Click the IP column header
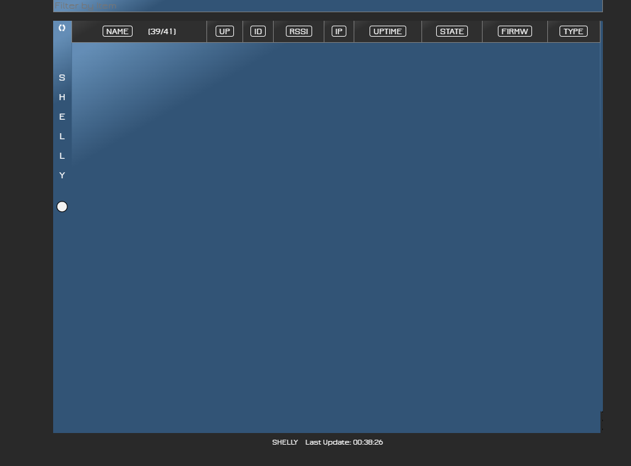The image size is (631, 466). (x=338, y=31)
